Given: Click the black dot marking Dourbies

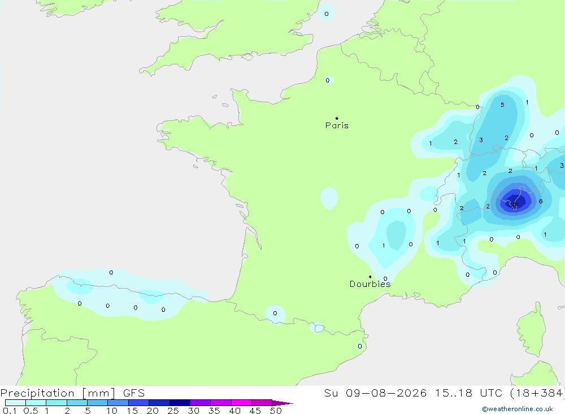Looking at the screenshot, I should tap(370, 277).
